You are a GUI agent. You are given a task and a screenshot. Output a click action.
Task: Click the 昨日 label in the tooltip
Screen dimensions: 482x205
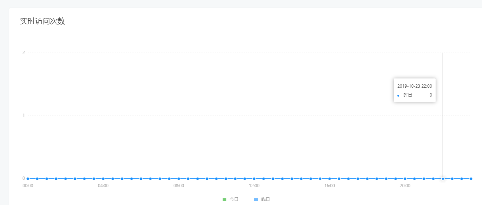point(408,95)
